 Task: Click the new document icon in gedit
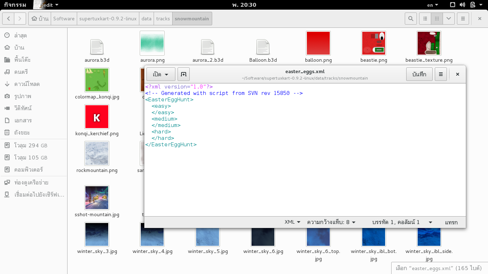183,74
